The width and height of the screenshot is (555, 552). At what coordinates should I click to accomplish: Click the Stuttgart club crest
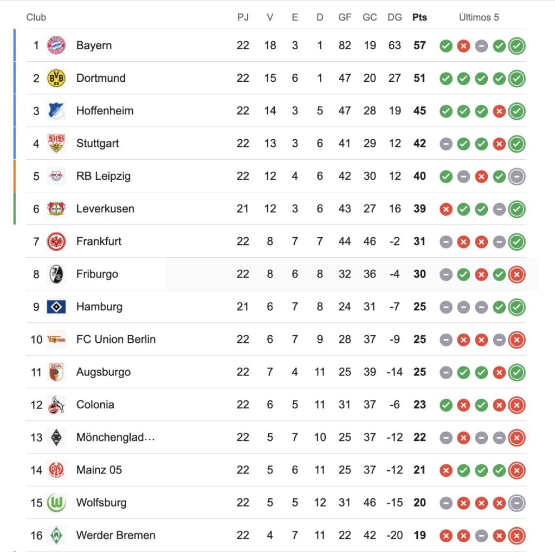56,144
